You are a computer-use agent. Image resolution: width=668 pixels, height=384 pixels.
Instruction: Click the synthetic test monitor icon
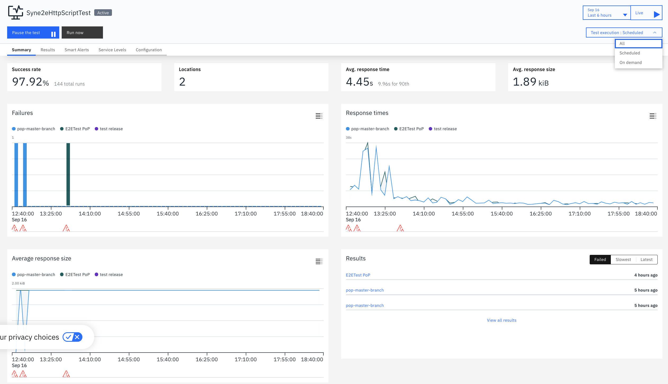point(15,13)
